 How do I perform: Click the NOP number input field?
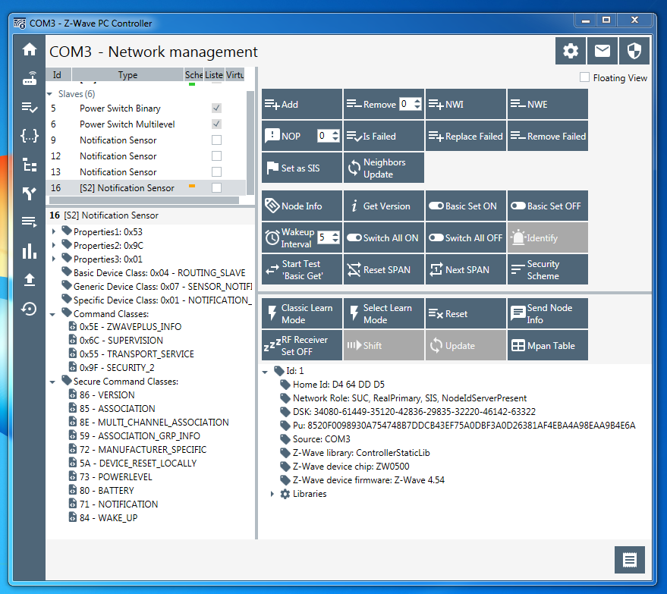tap(324, 137)
